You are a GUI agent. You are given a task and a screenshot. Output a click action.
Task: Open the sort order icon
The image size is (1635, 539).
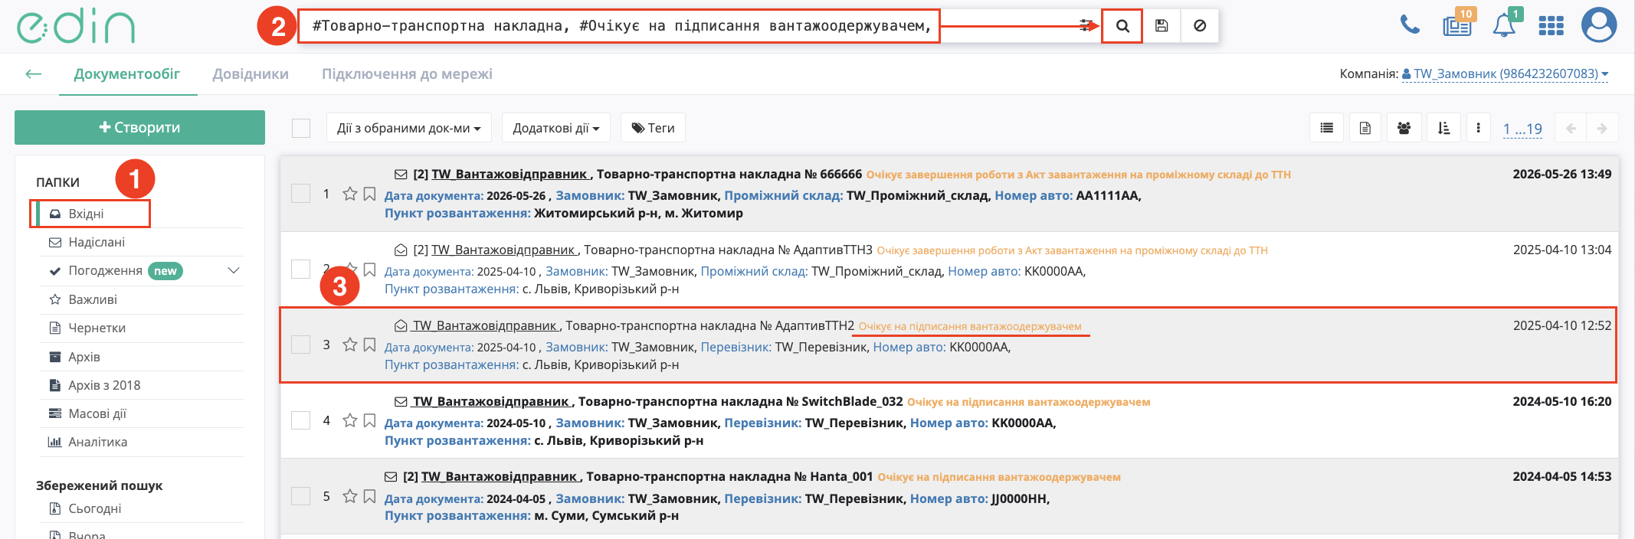point(1443,128)
